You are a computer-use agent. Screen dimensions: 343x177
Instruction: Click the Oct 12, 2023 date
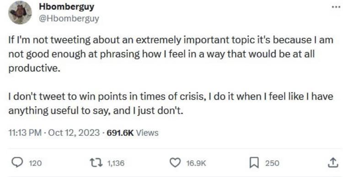point(74,133)
